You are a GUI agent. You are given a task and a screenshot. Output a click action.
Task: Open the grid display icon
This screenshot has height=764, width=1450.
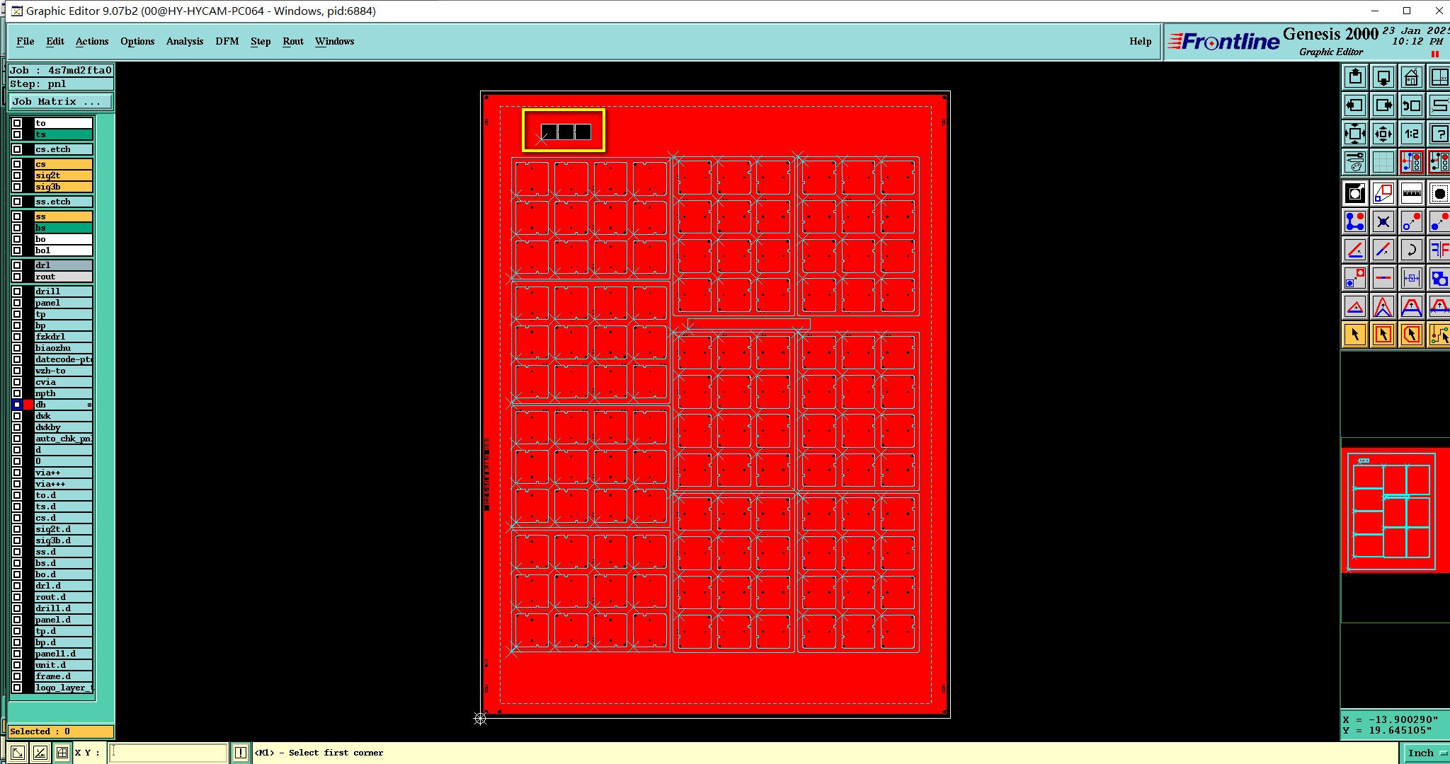1383,162
